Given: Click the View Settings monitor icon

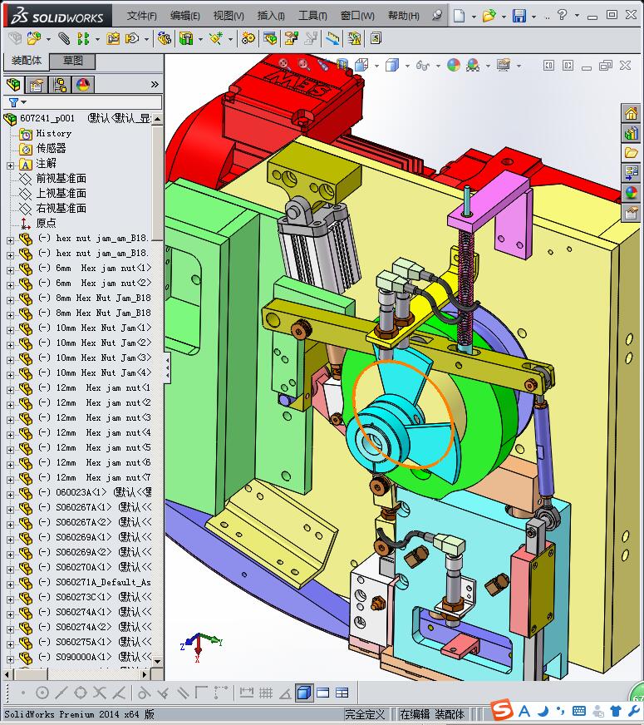Looking at the screenshot, I should [x=504, y=65].
